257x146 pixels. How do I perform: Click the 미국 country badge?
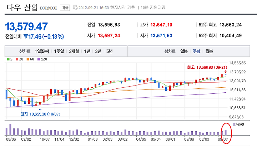[x=65, y=8]
